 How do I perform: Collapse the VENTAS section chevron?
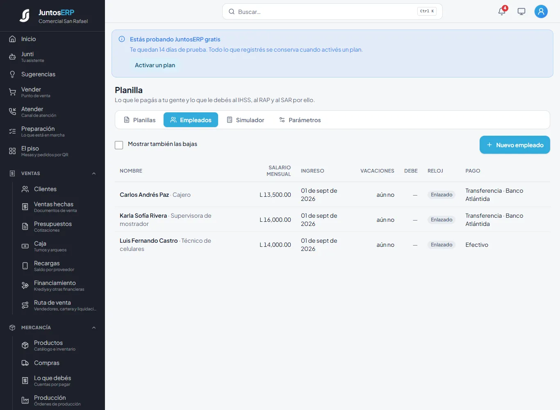point(94,173)
